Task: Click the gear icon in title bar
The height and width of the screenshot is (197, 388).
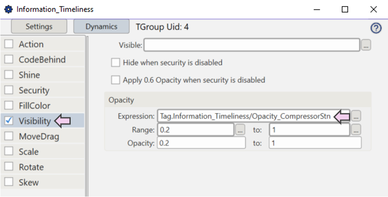Action: click(x=8, y=9)
